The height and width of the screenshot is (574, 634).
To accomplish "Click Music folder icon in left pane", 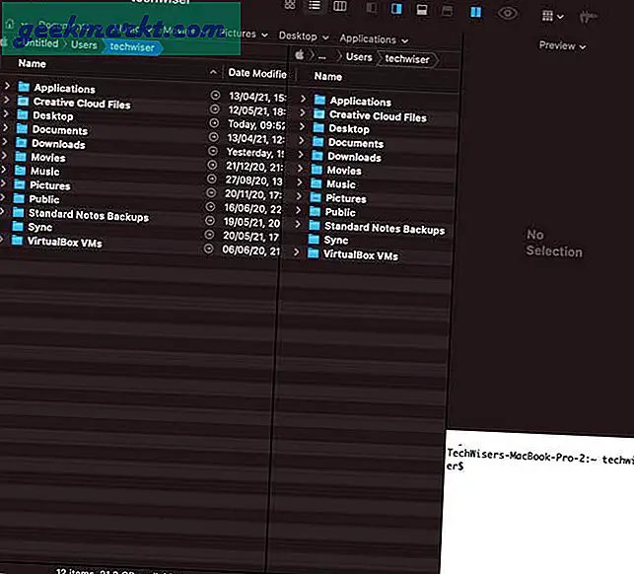I will pyautogui.click(x=21, y=170).
